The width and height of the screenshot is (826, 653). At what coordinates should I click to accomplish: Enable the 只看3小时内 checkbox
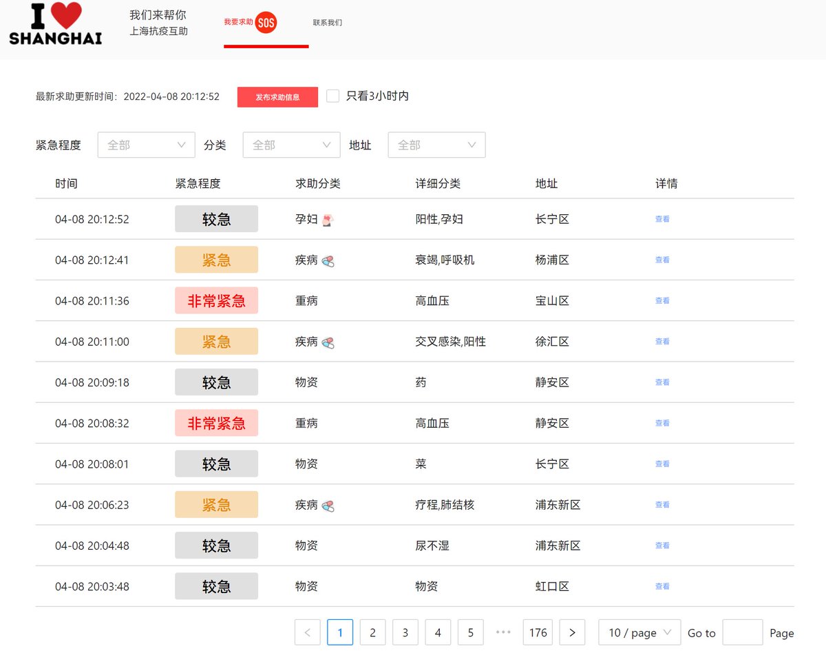point(333,96)
